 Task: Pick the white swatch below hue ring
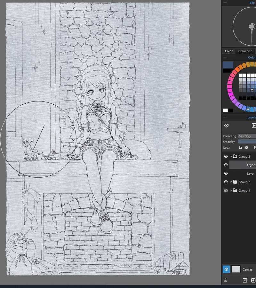click(x=225, y=110)
